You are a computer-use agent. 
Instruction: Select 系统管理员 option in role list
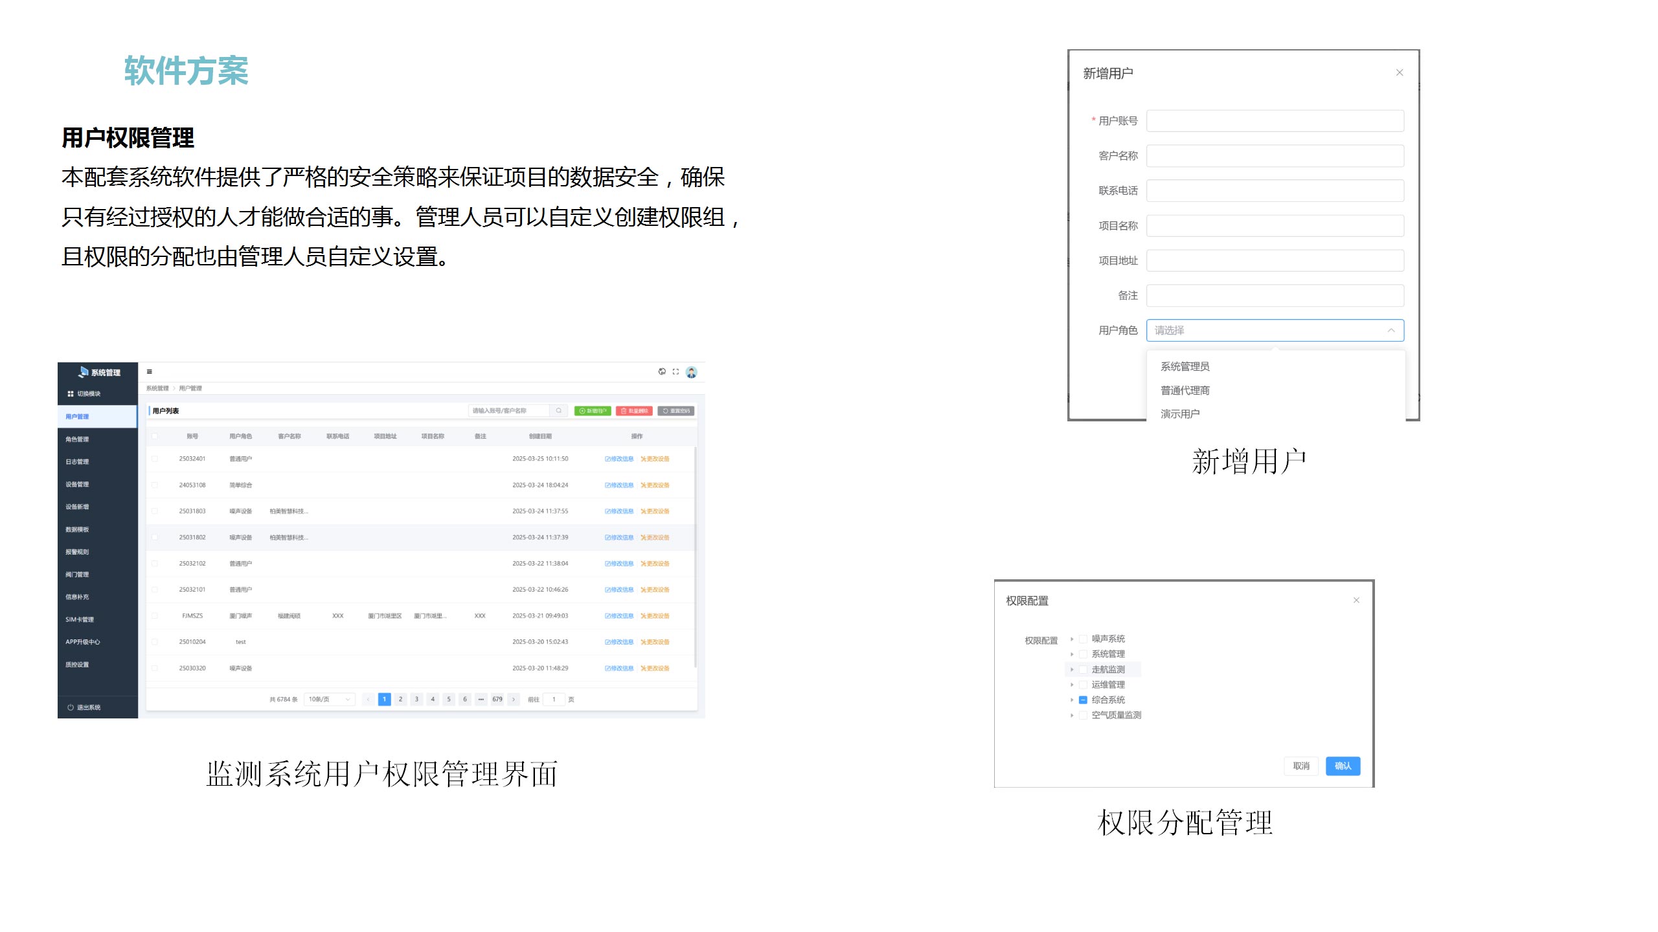(1185, 366)
